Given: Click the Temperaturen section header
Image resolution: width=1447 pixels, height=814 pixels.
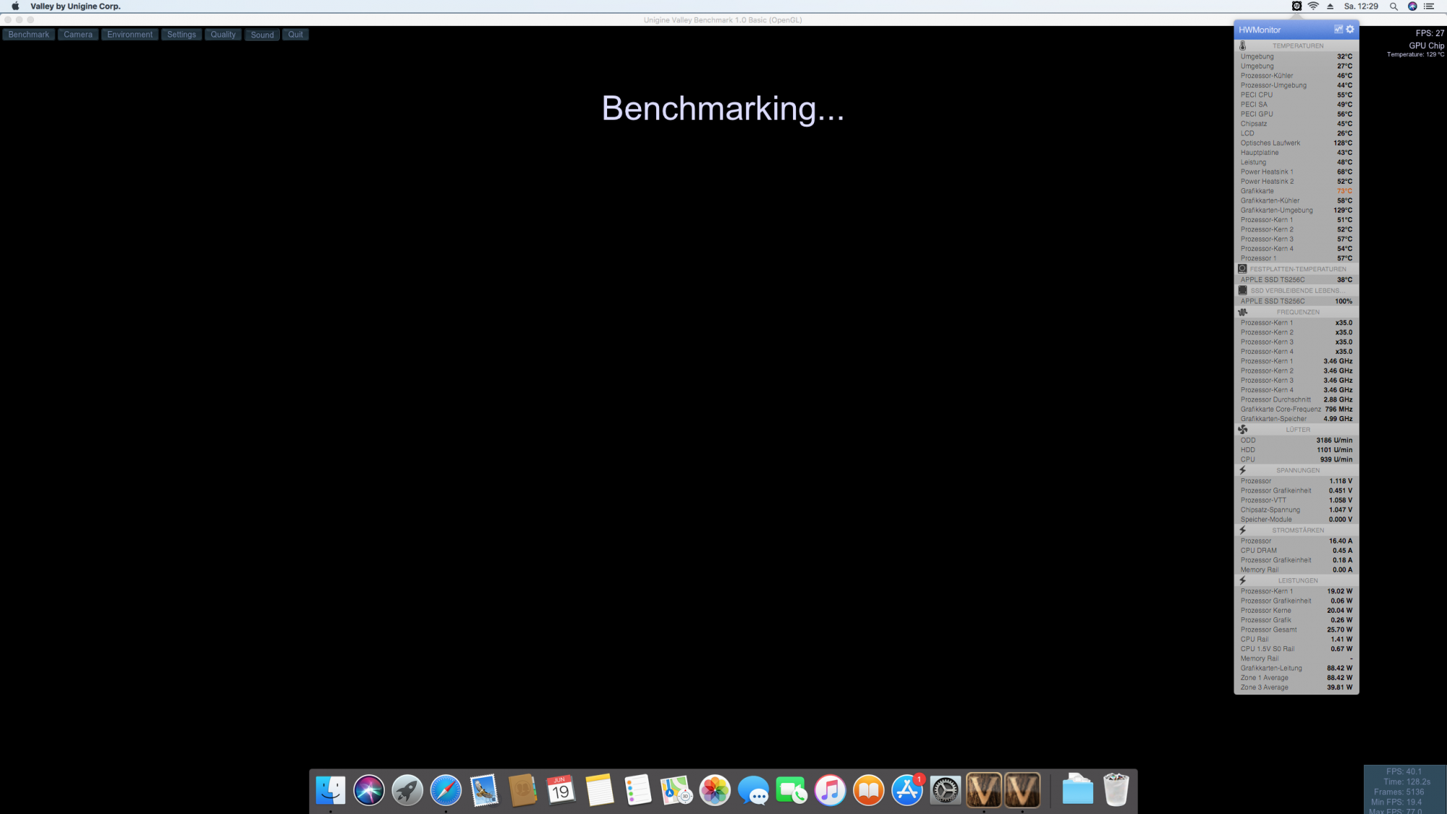Looking at the screenshot, I should click(1297, 46).
